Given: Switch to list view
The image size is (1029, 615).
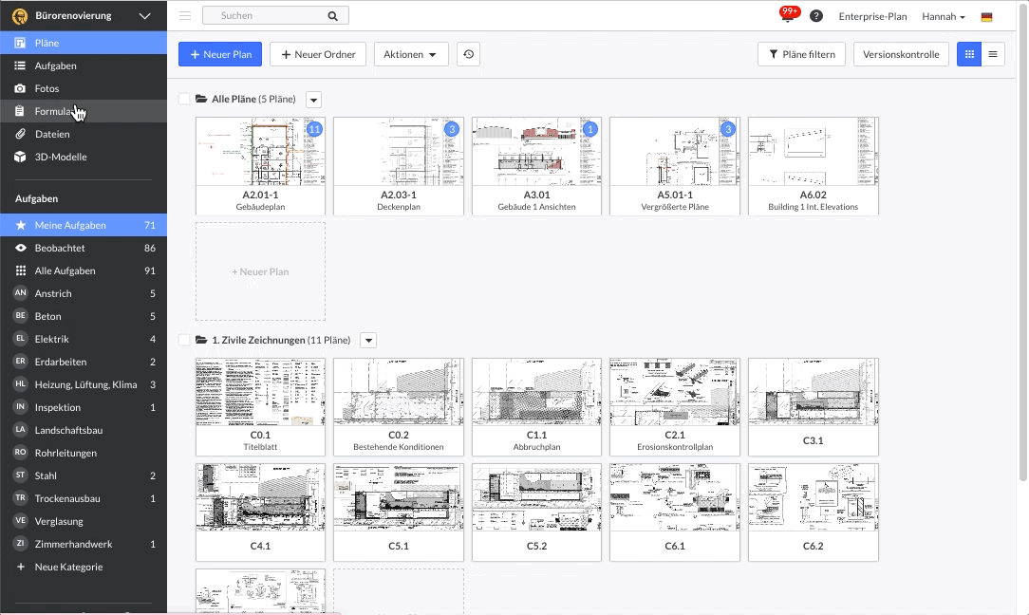Looking at the screenshot, I should pyautogui.click(x=993, y=54).
